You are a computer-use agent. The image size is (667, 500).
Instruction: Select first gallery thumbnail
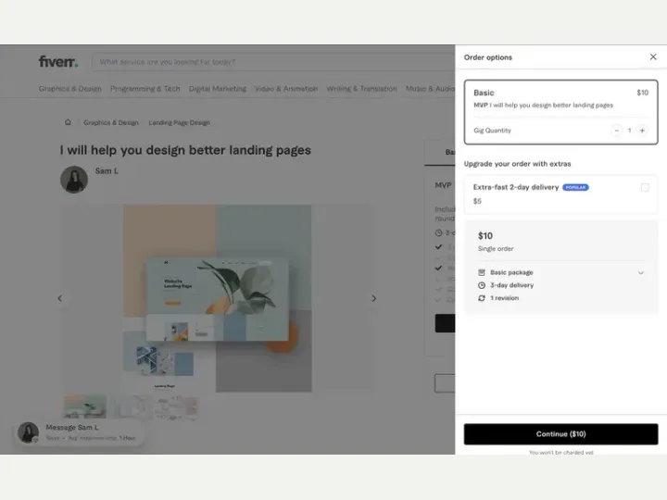tap(84, 406)
